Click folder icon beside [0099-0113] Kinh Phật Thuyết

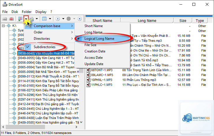(x=14, y=76)
